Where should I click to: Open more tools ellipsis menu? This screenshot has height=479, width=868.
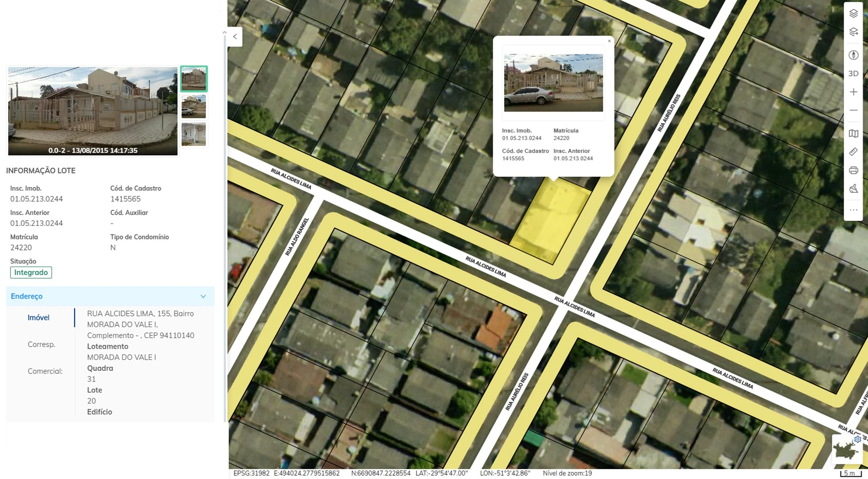pos(853,210)
